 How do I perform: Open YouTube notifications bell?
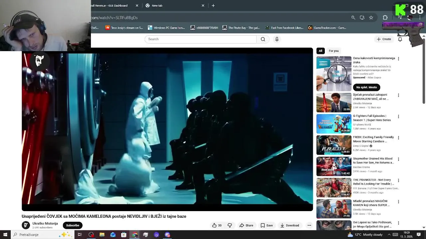click(400, 39)
